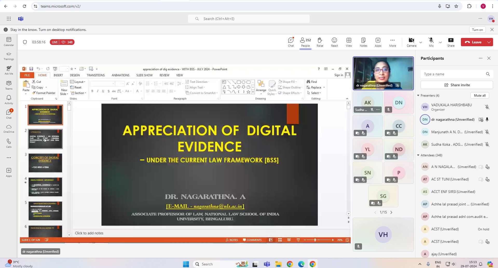Click the Teams search box
Screen dimensions: 498x268
[x=249, y=19]
